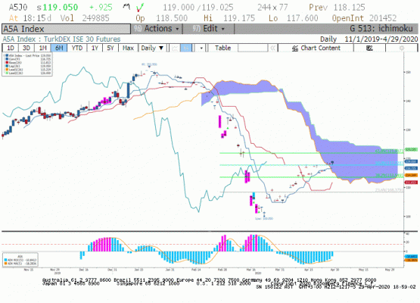Open the Actions dropdown menu
The image size is (420, 303).
pyautogui.click(x=157, y=29)
